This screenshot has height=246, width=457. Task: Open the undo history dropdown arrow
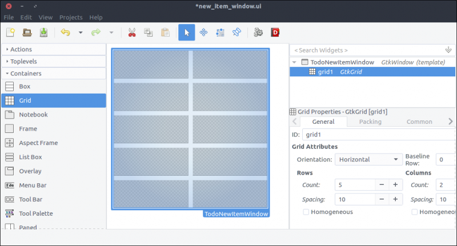pyautogui.click(x=81, y=33)
